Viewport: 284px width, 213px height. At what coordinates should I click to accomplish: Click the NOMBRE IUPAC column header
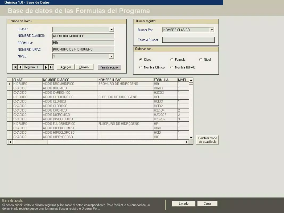tap(125, 80)
